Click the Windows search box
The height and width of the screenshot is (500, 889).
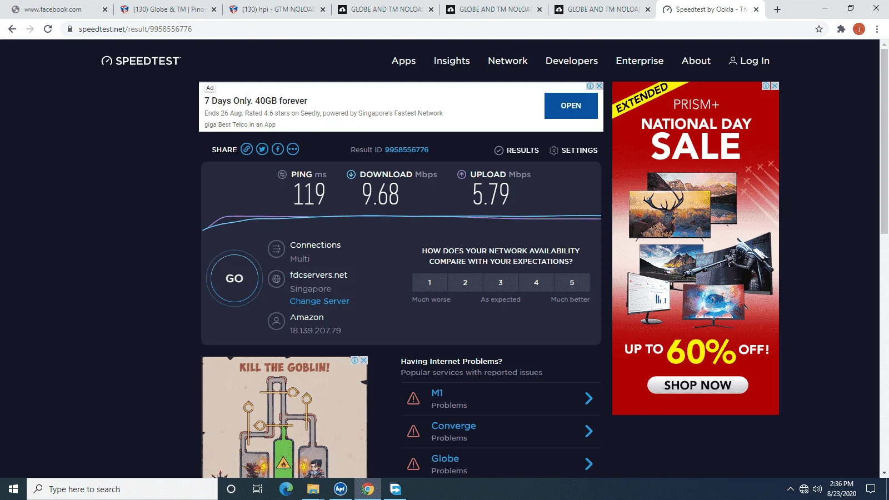coord(122,489)
